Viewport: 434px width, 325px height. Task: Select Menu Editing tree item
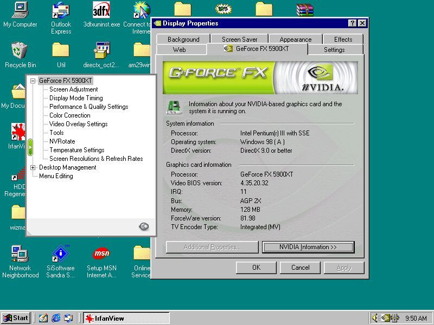coord(56,176)
